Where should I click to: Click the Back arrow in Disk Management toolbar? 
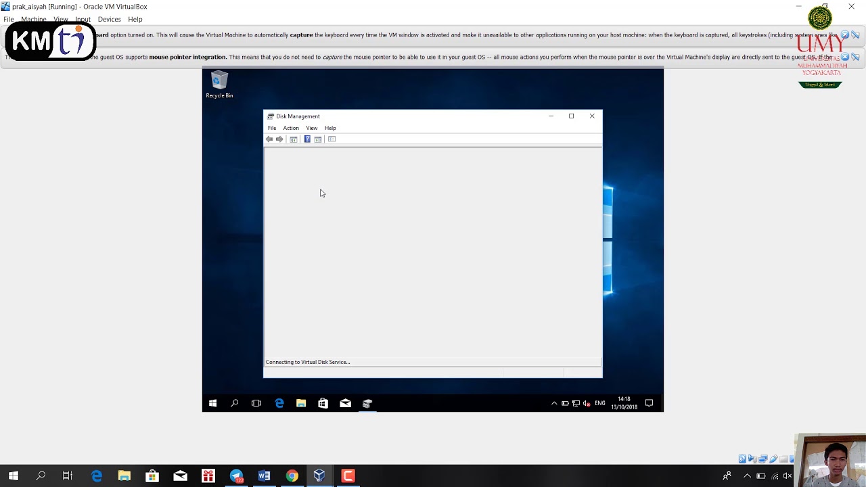click(x=269, y=139)
